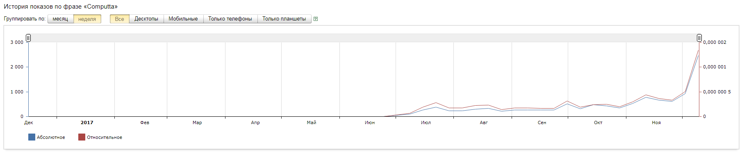Group data by неделя
The height and width of the screenshot is (152, 742).
click(87, 19)
